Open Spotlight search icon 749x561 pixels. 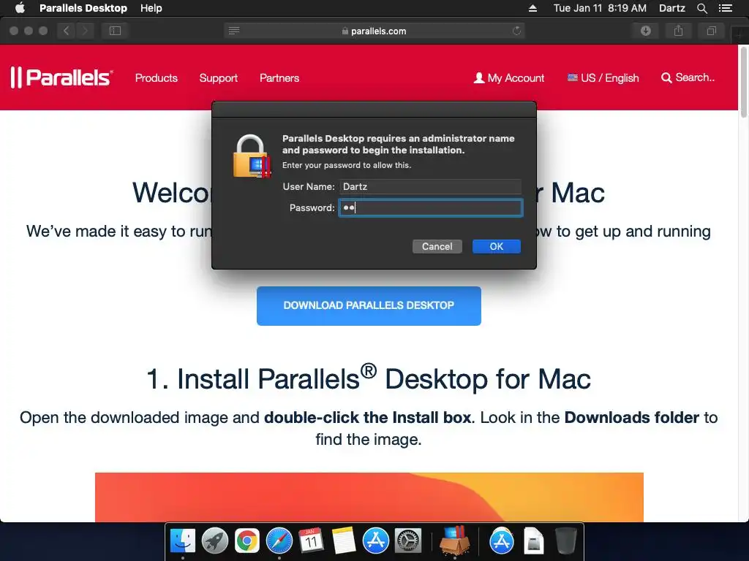pyautogui.click(x=701, y=8)
